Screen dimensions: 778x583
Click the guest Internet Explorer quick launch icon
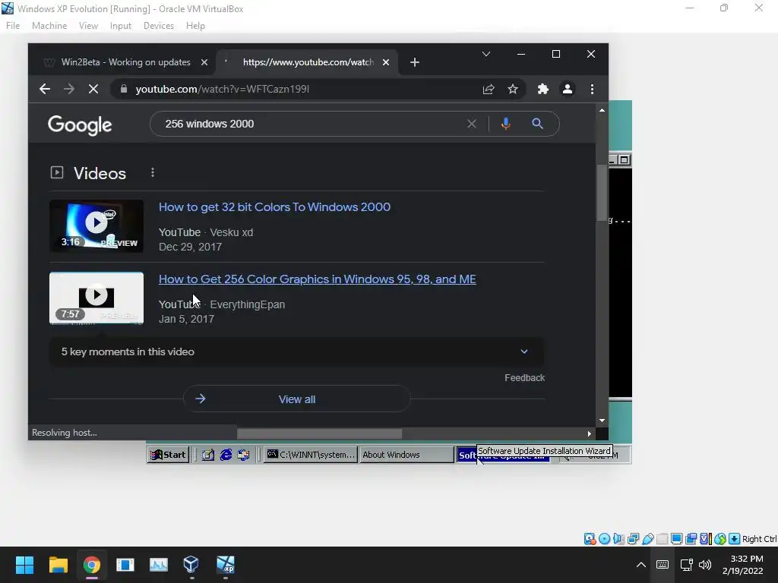click(226, 455)
